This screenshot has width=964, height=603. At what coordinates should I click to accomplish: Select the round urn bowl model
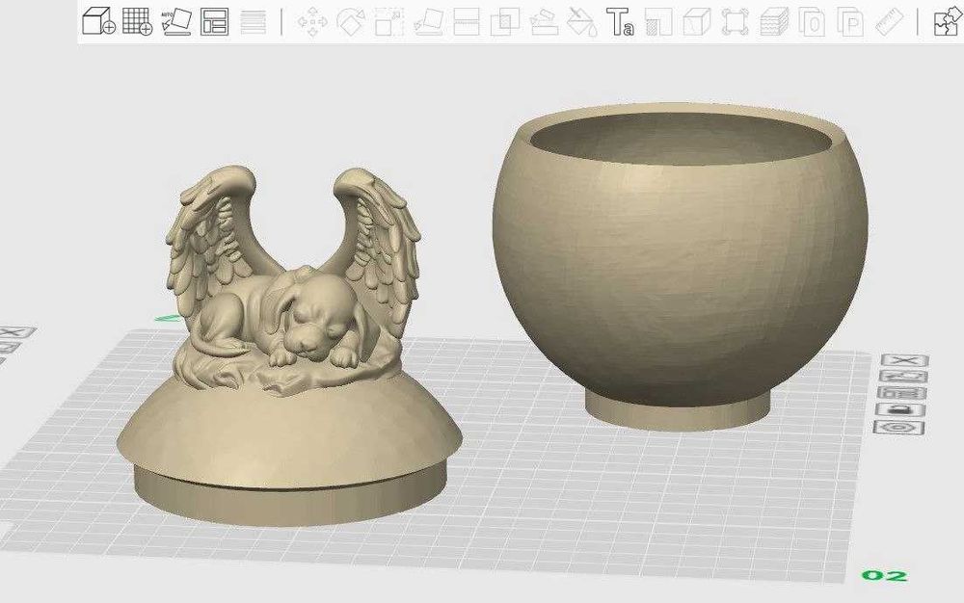click(680, 267)
